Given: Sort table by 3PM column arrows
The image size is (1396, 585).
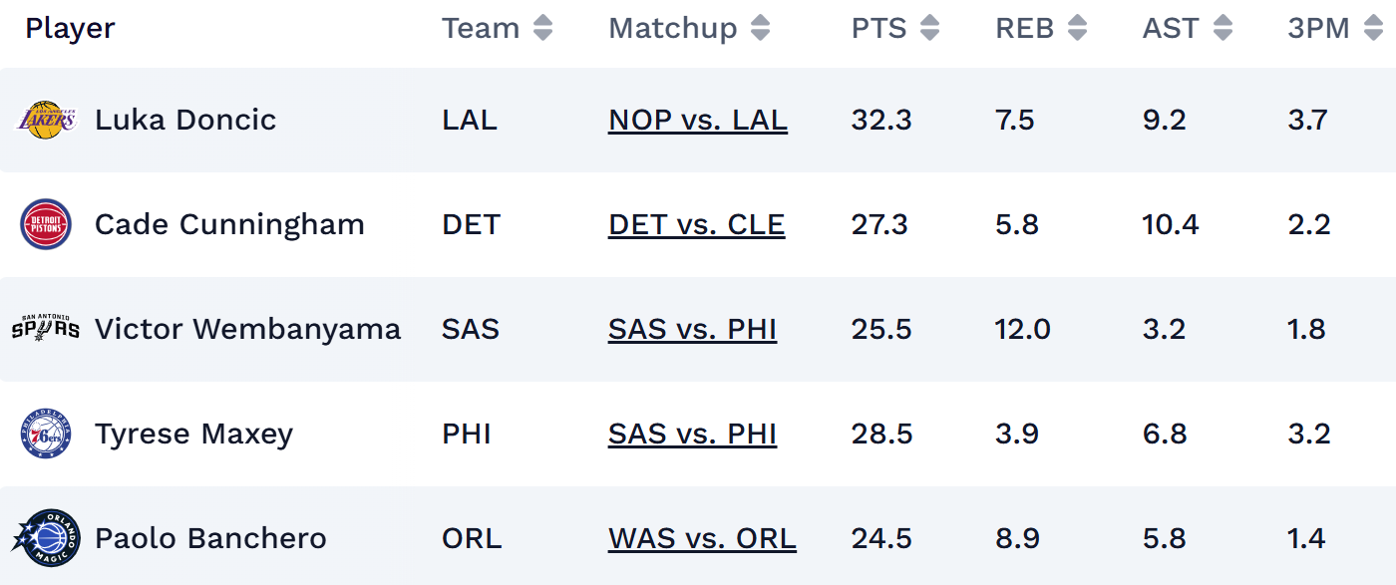Looking at the screenshot, I should tap(1371, 28).
